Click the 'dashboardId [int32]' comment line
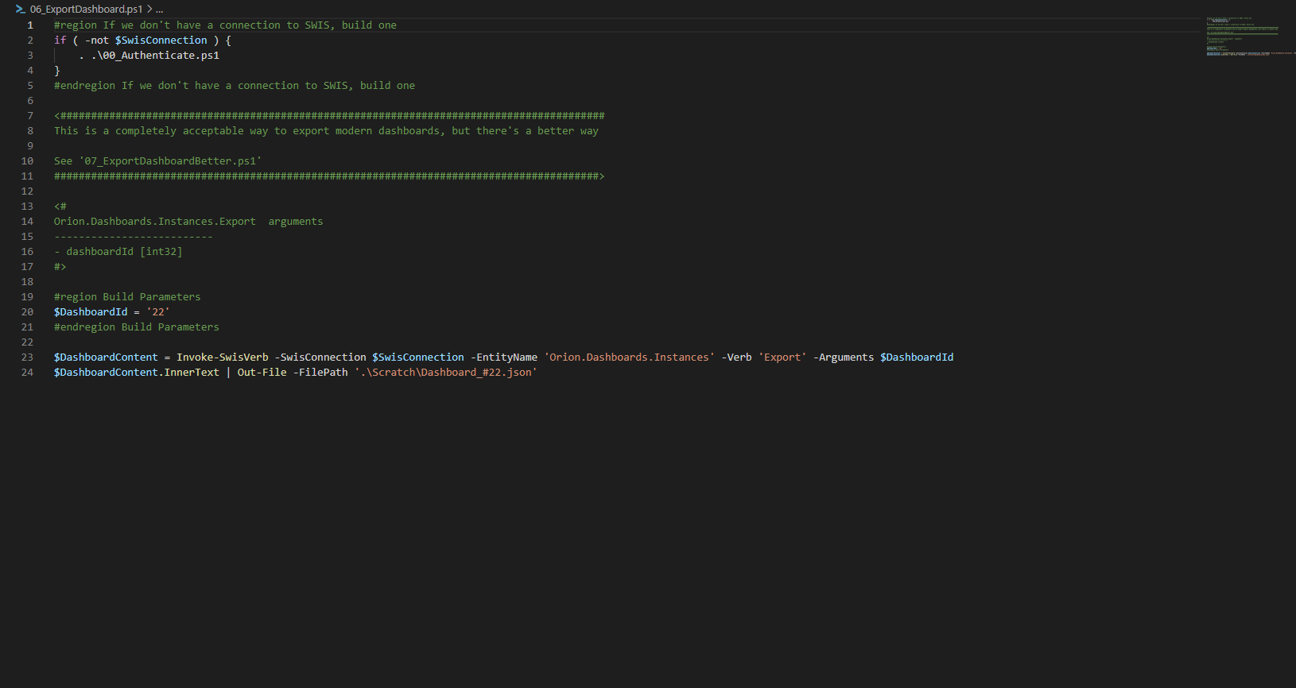 (x=118, y=252)
